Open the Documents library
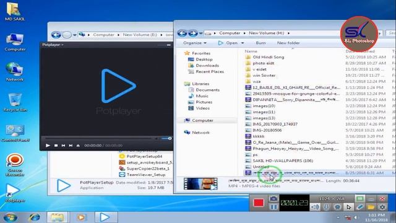The height and width of the screenshot is (223, 396). click(208, 90)
